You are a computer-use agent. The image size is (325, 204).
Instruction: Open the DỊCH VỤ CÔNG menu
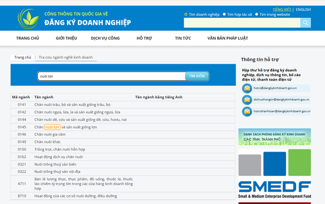point(105,38)
